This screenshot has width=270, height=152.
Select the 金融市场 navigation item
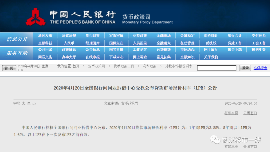[x=163, y=36]
